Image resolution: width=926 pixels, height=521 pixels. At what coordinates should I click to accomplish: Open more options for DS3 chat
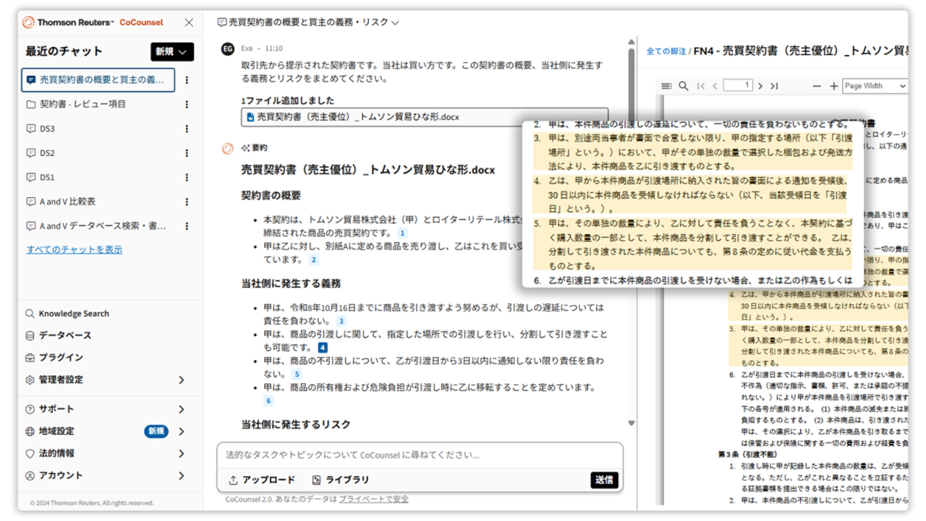[187, 129]
